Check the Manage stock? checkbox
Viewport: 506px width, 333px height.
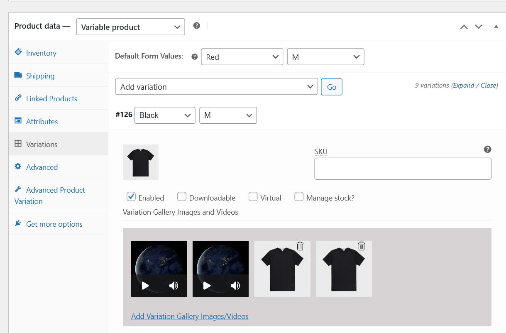coord(299,197)
